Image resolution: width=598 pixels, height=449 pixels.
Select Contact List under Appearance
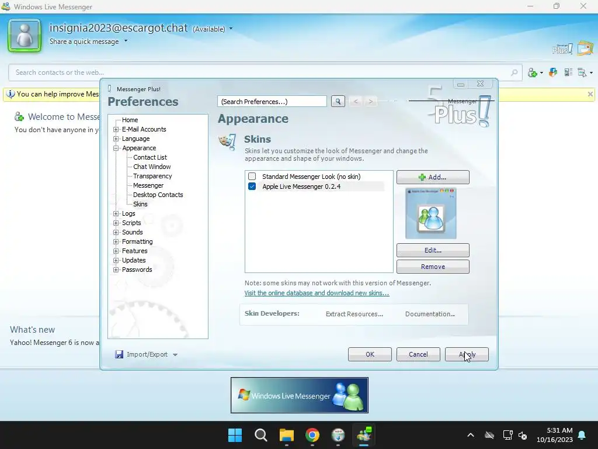click(150, 157)
